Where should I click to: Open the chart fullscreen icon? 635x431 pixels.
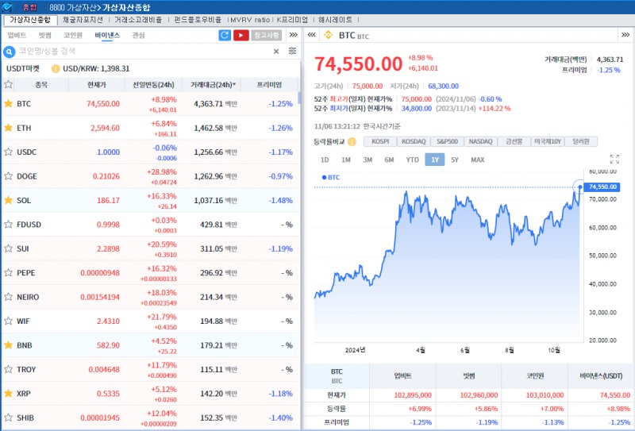pyautogui.click(x=614, y=159)
